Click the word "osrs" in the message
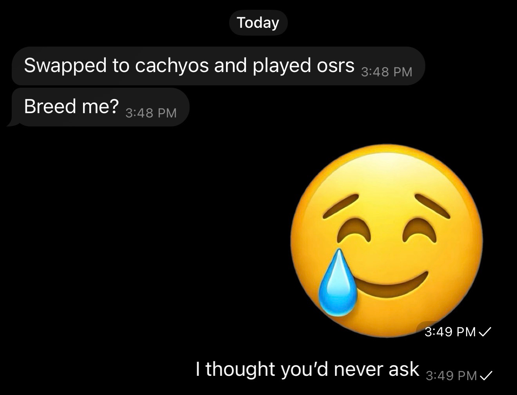The width and height of the screenshot is (517, 395). coord(336,66)
